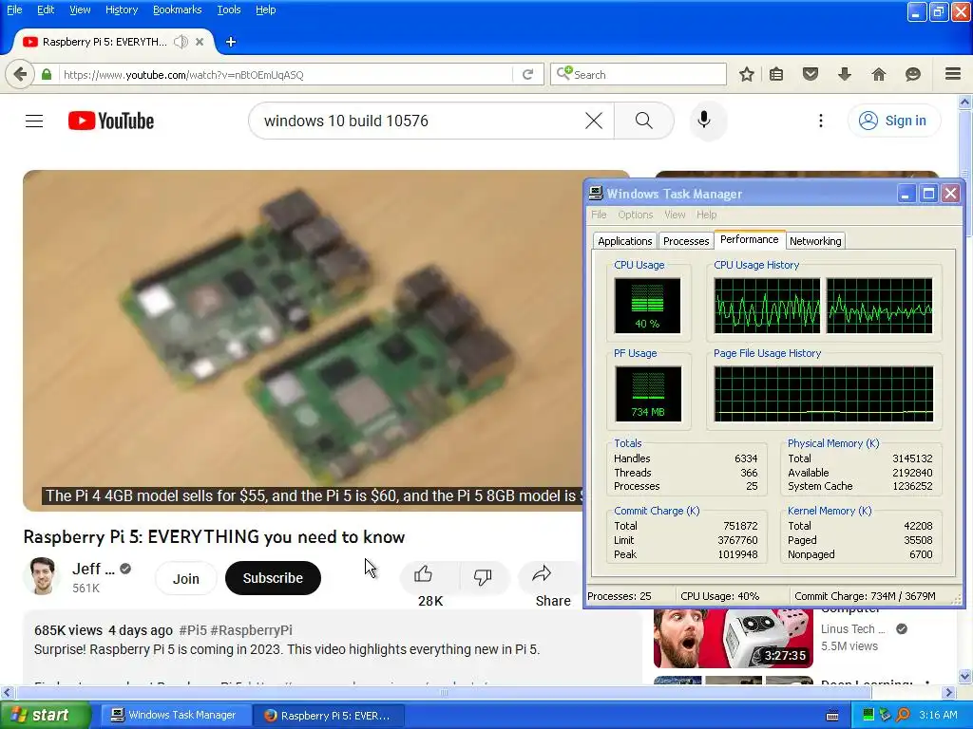Open the #Pi5 hashtag link
Image resolution: width=973 pixels, height=729 pixels.
[x=192, y=630]
